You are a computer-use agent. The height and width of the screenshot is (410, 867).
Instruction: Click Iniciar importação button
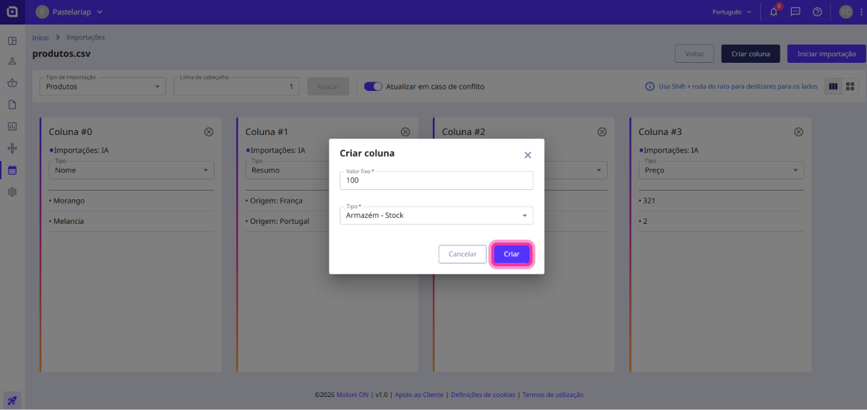pos(827,54)
